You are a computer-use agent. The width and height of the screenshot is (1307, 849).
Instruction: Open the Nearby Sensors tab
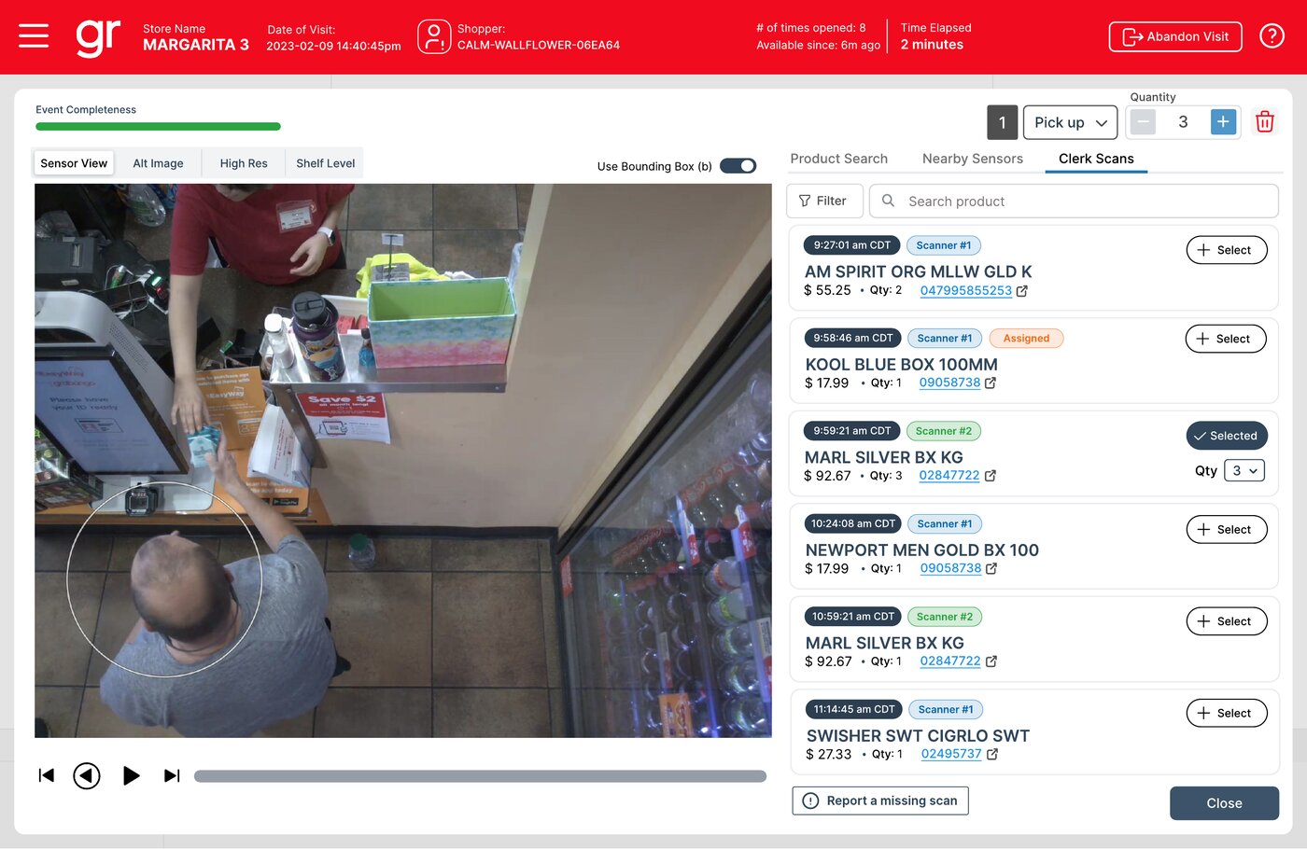pyautogui.click(x=973, y=159)
